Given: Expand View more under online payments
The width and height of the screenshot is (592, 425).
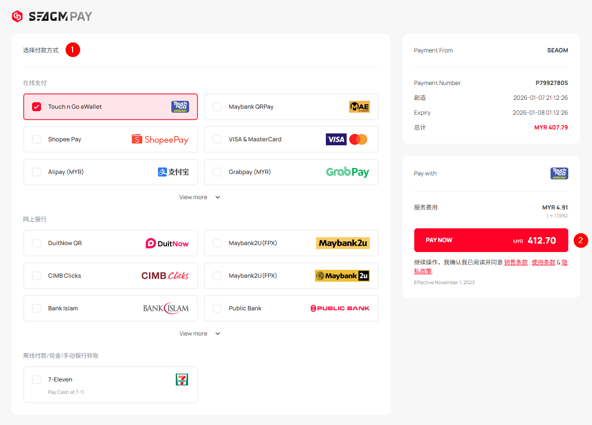Looking at the screenshot, I should point(199,197).
